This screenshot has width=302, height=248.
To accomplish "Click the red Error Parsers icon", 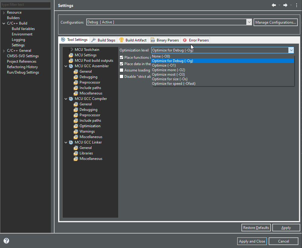I will 185,40.
